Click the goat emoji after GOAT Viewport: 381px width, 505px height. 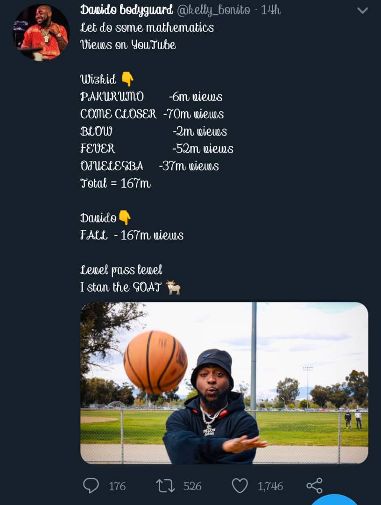[173, 287]
